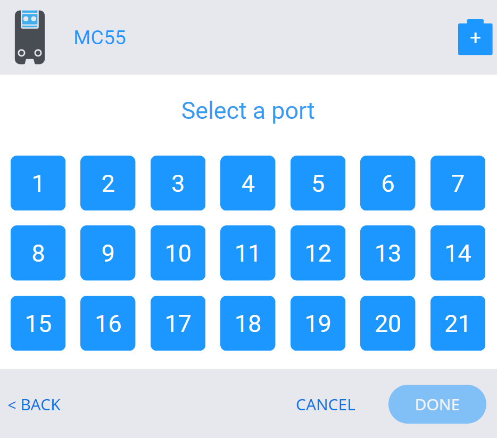Select port 11 in the middle row
The width and height of the screenshot is (497, 438).
tap(247, 253)
